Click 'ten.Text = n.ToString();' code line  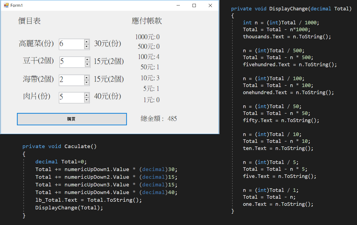point(278,148)
